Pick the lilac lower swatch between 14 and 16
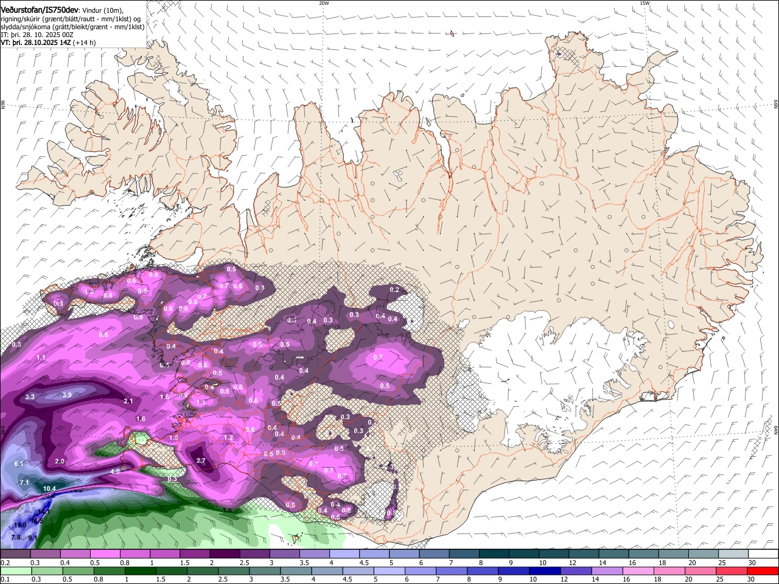Viewport: 779px width, 584px height. pos(607,571)
